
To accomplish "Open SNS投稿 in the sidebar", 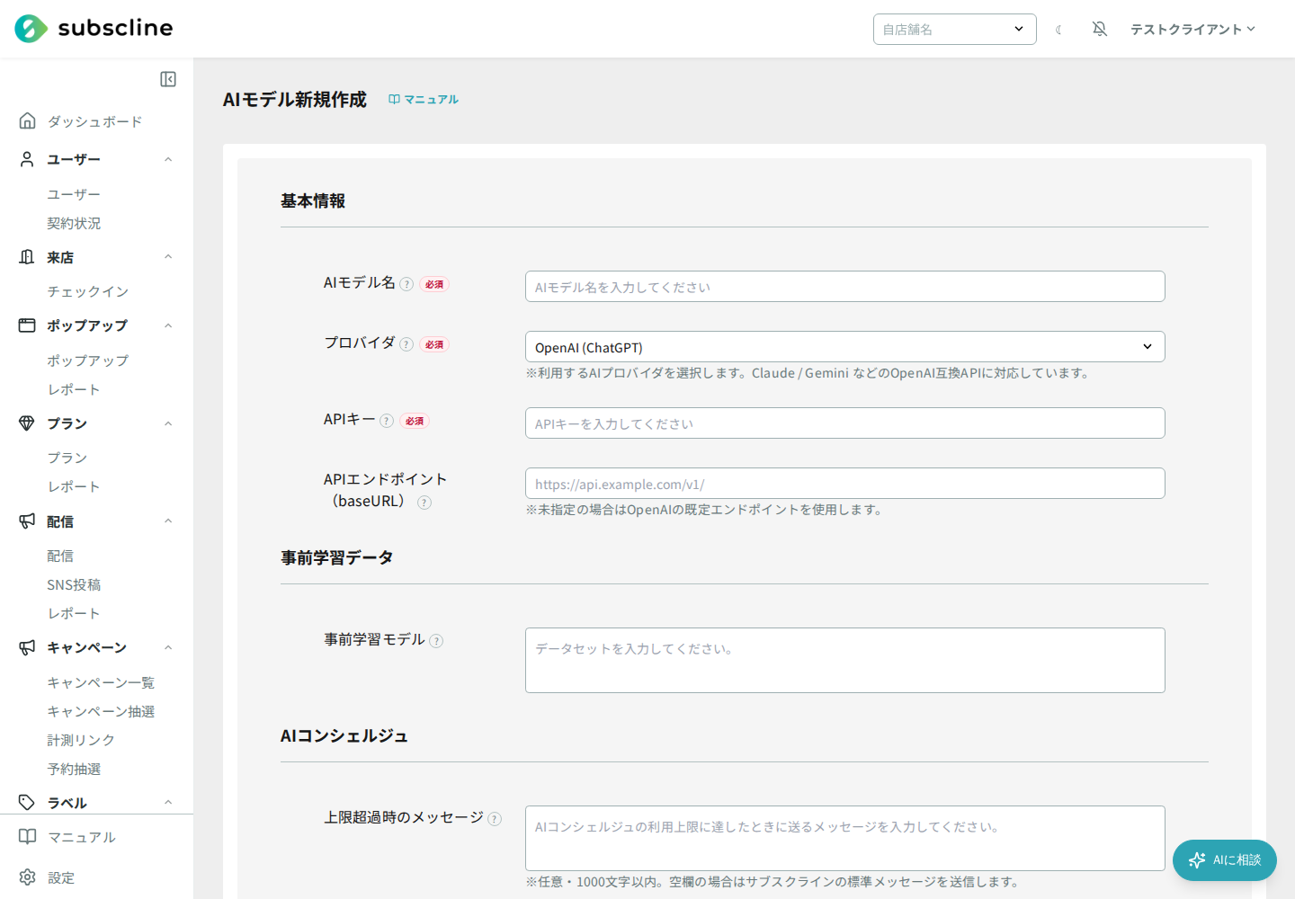I will point(74,584).
